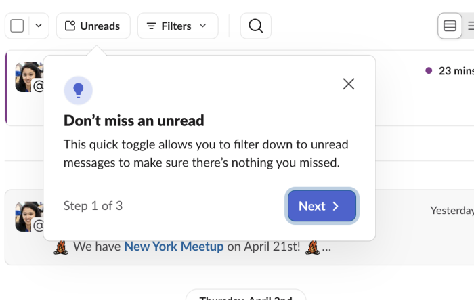
Task: Click the purple unread dot beside 23 mins
Action: (429, 70)
